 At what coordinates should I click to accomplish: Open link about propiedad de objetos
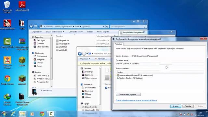[136, 100]
